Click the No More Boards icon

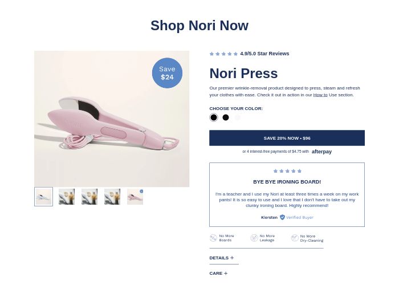tap(213, 238)
